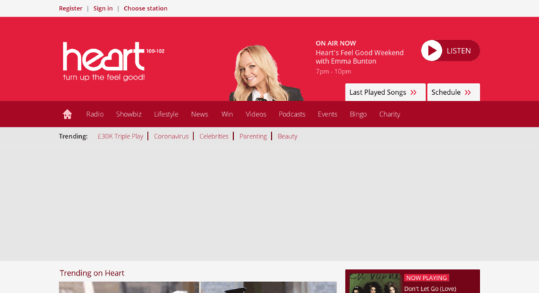Screen dimensions: 539x293
Task: Open the Podcasts section
Action: 292,114
